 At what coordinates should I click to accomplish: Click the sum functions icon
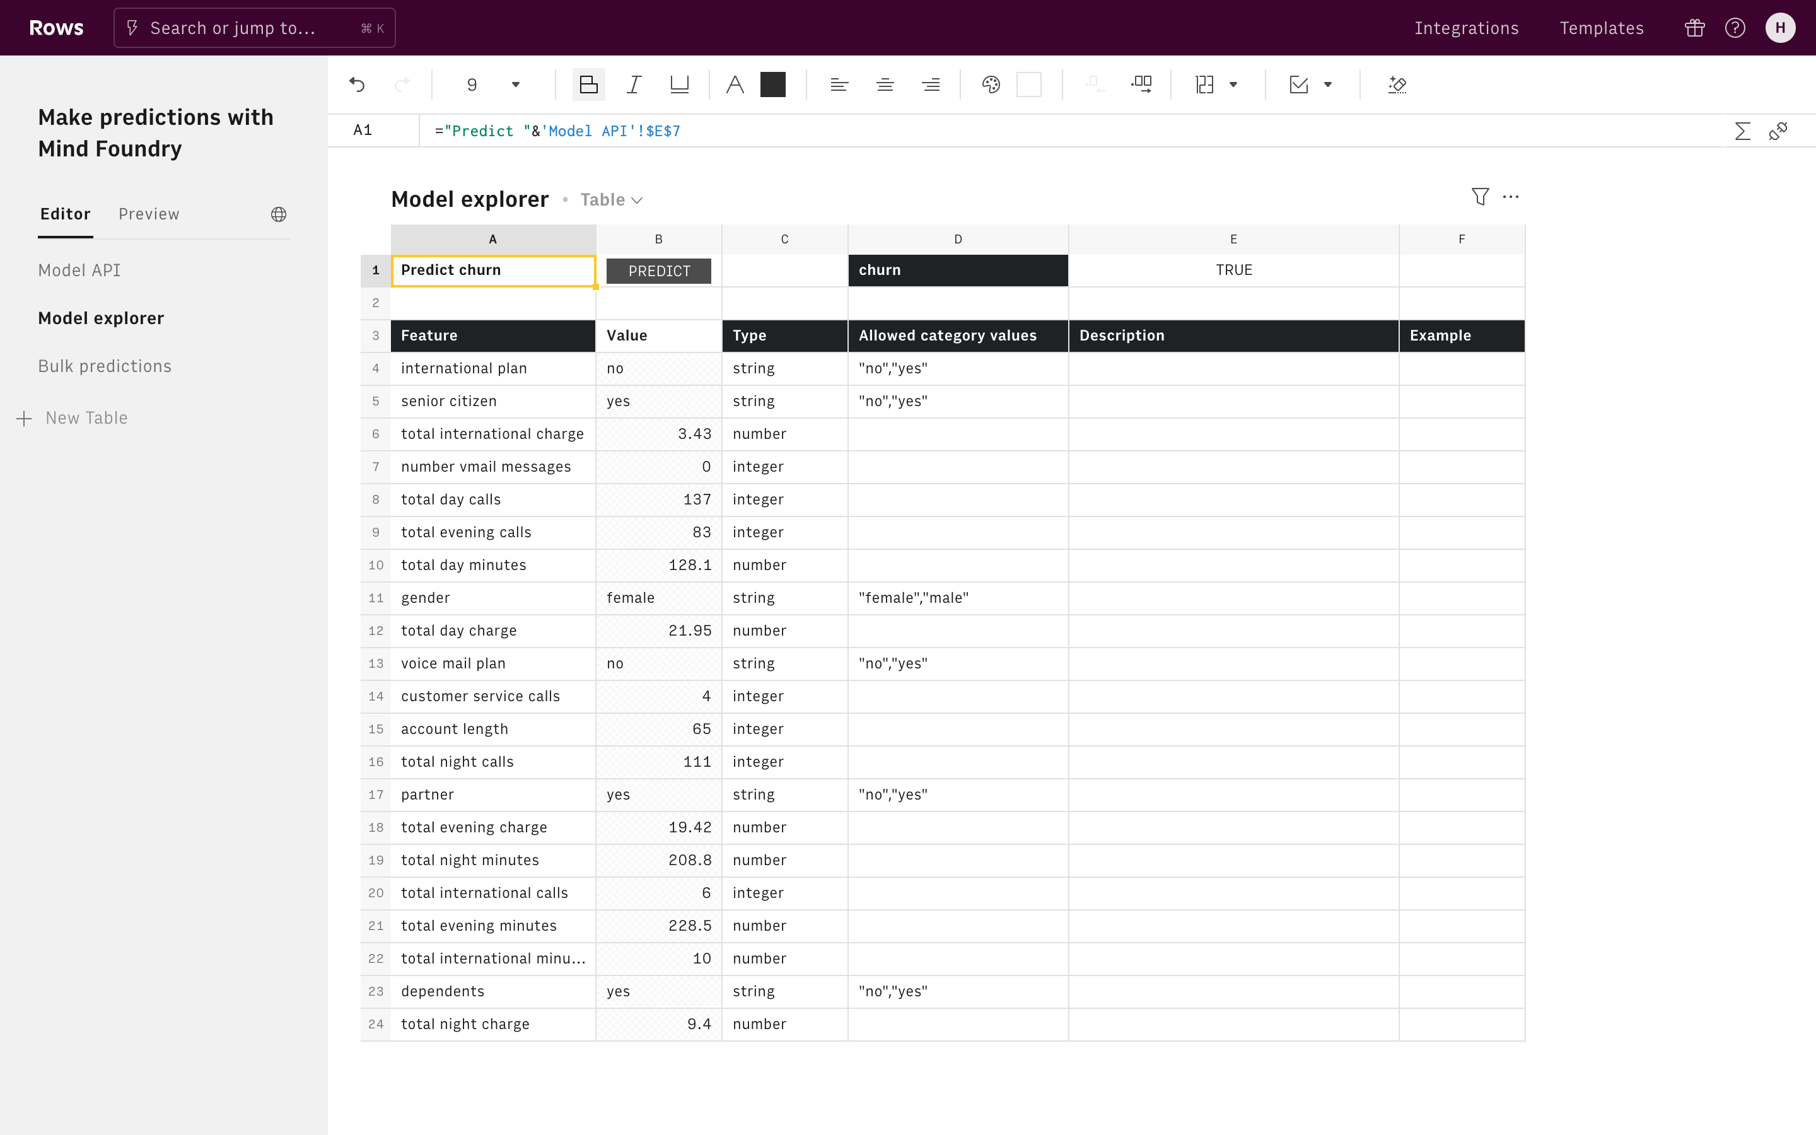1742,131
